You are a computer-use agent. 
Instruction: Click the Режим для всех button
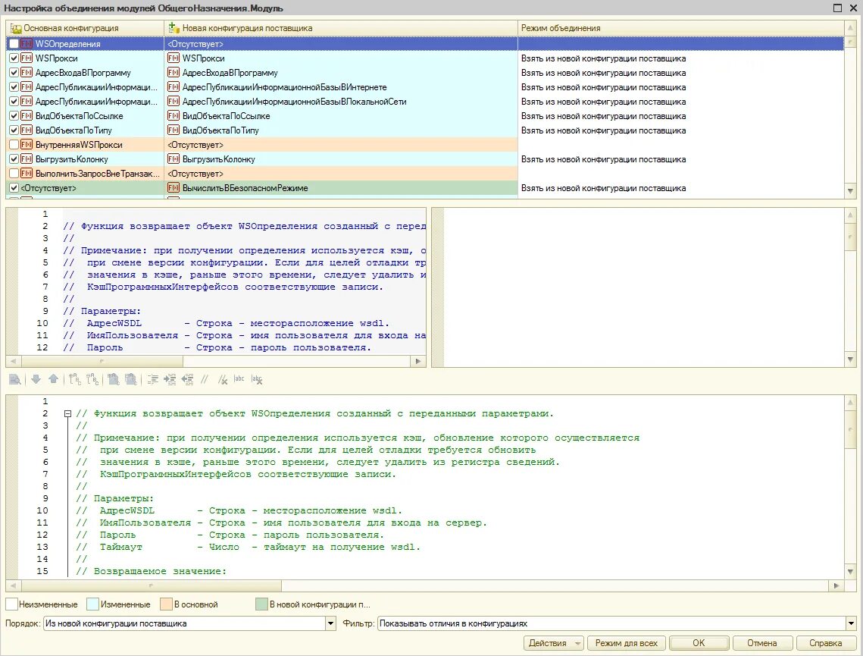point(627,643)
